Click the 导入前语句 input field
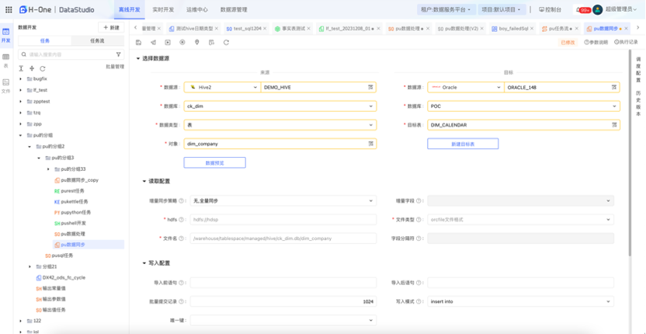 (283, 283)
